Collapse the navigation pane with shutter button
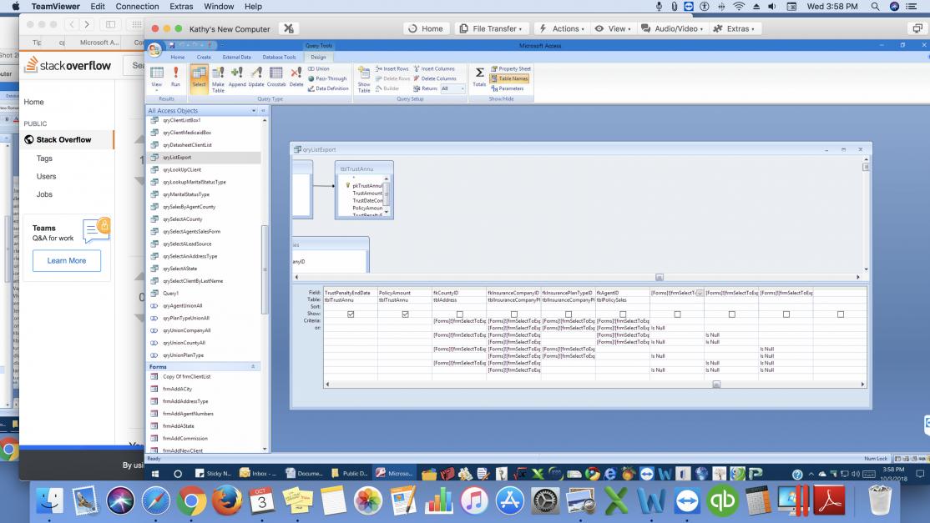This screenshot has height=523, width=930. pyautogui.click(x=263, y=111)
